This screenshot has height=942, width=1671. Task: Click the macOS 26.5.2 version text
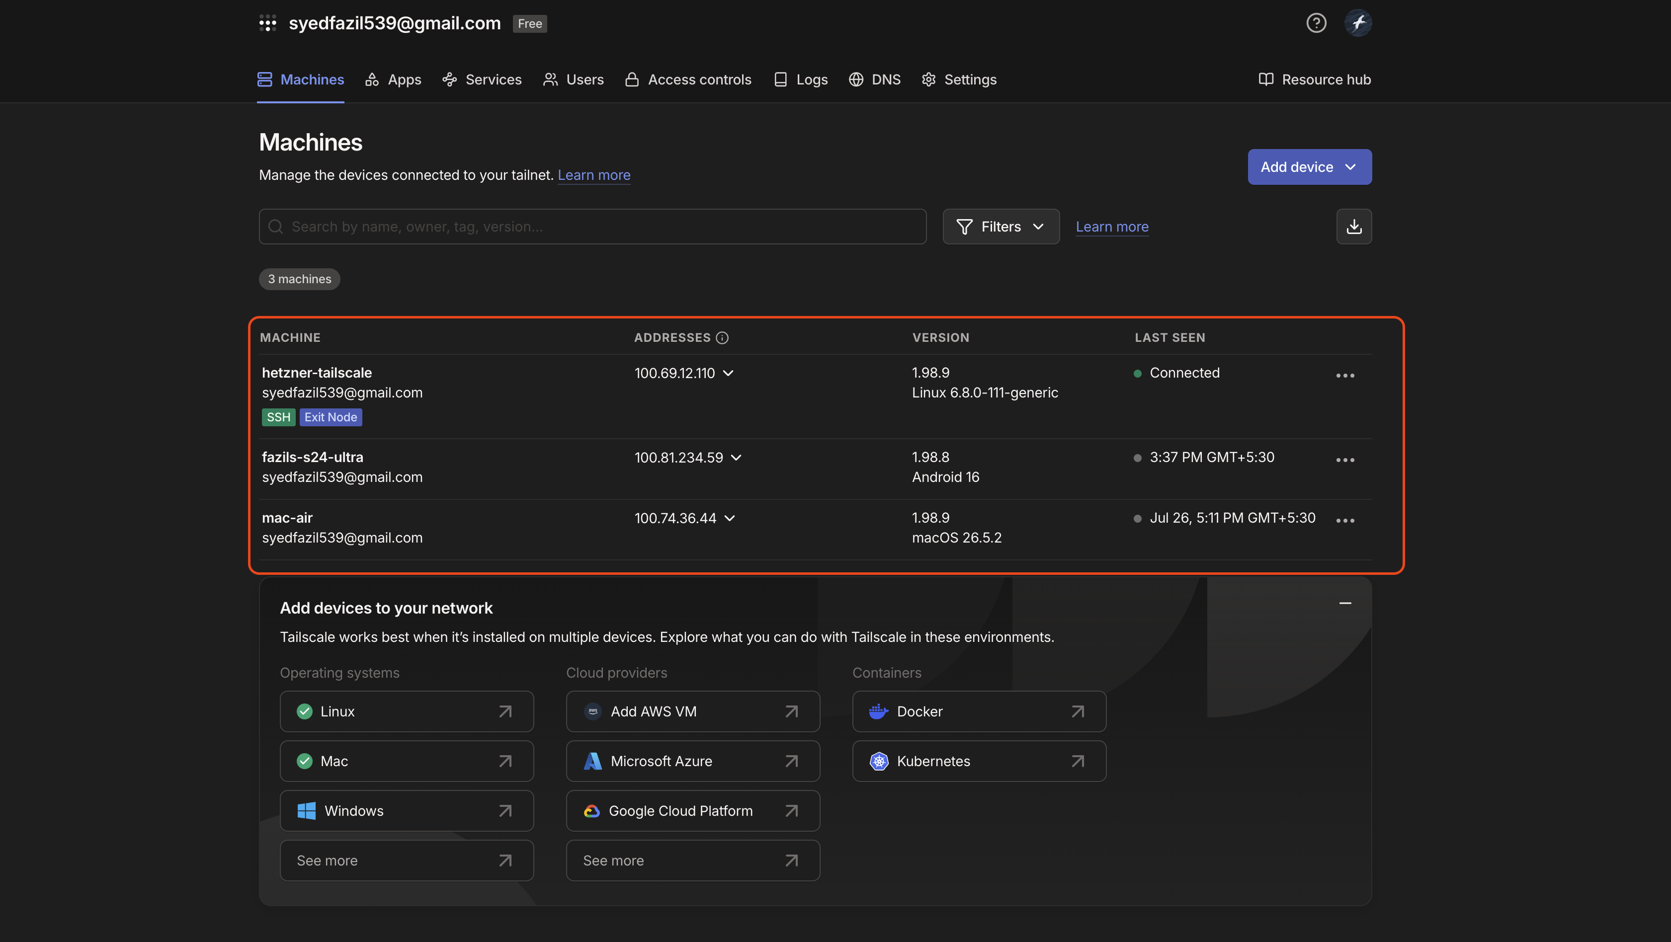pos(957,538)
